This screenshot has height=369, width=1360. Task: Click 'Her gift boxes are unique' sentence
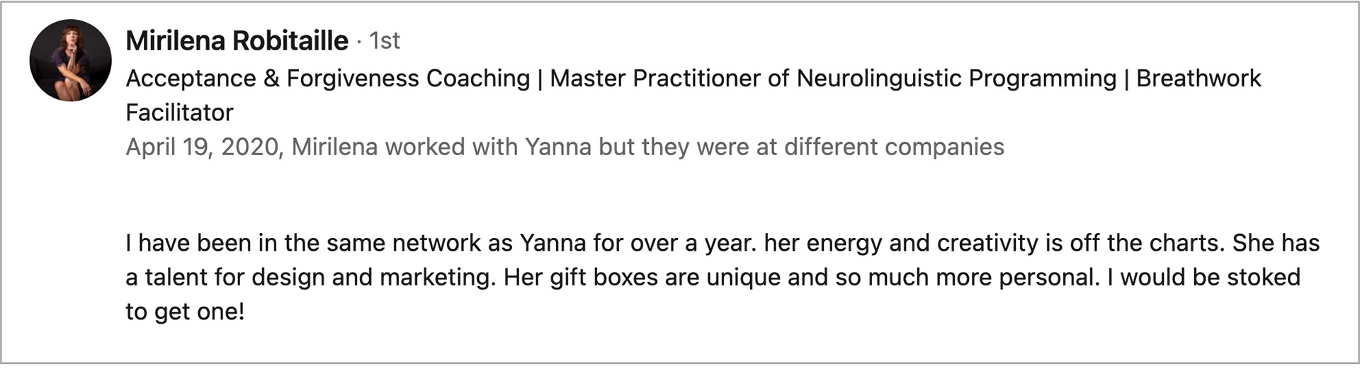pos(642,277)
